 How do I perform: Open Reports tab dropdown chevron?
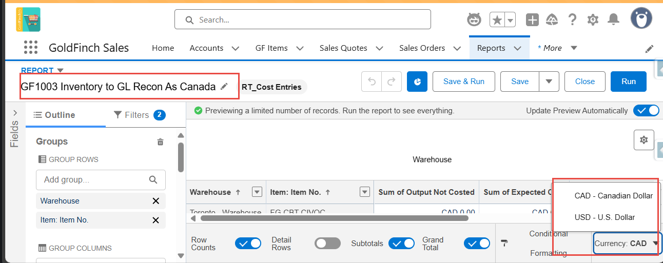pos(518,48)
